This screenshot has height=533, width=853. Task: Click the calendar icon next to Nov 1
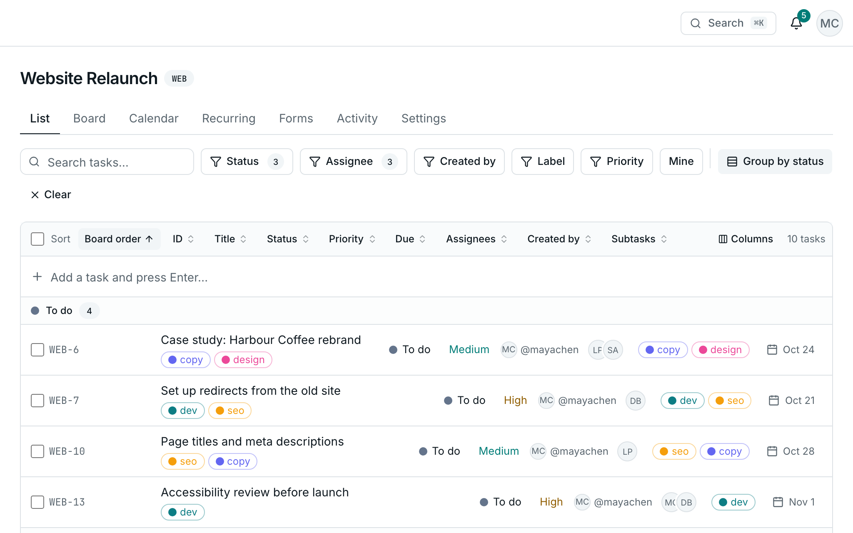(778, 502)
